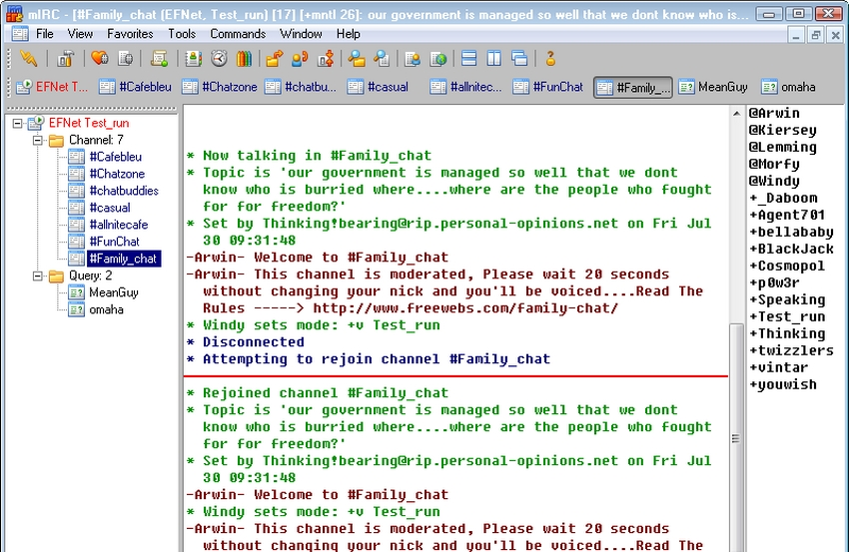Open the Favorites heart icon
The image size is (849, 552).
[x=100, y=59]
